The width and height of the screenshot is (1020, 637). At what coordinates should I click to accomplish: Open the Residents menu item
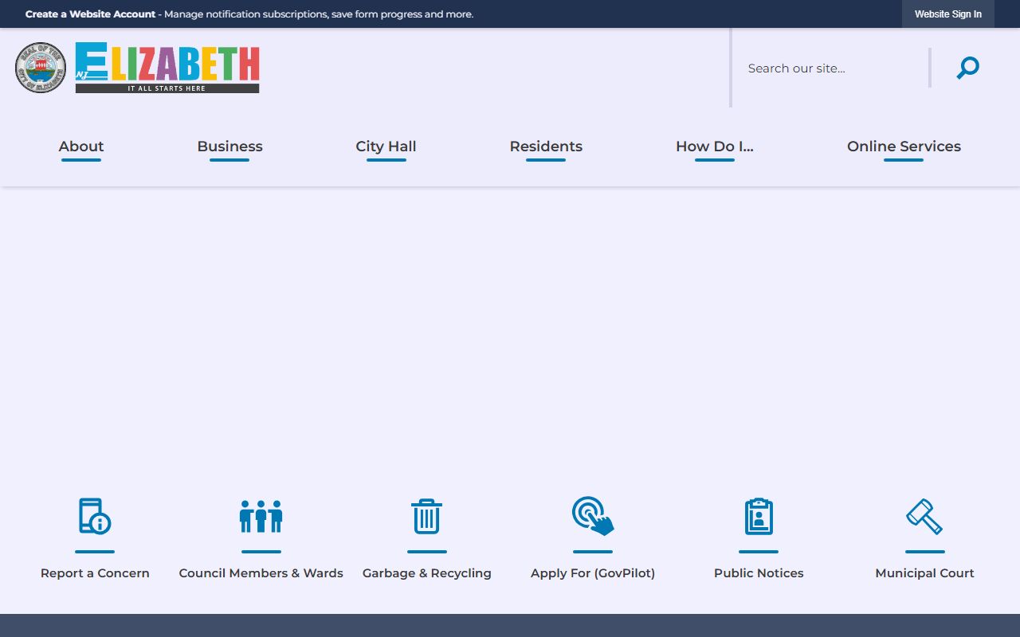pyautogui.click(x=546, y=147)
